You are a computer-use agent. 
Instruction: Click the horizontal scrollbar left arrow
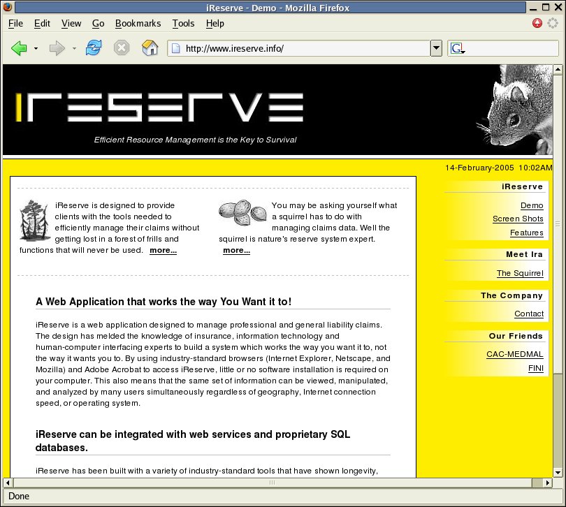click(8, 483)
